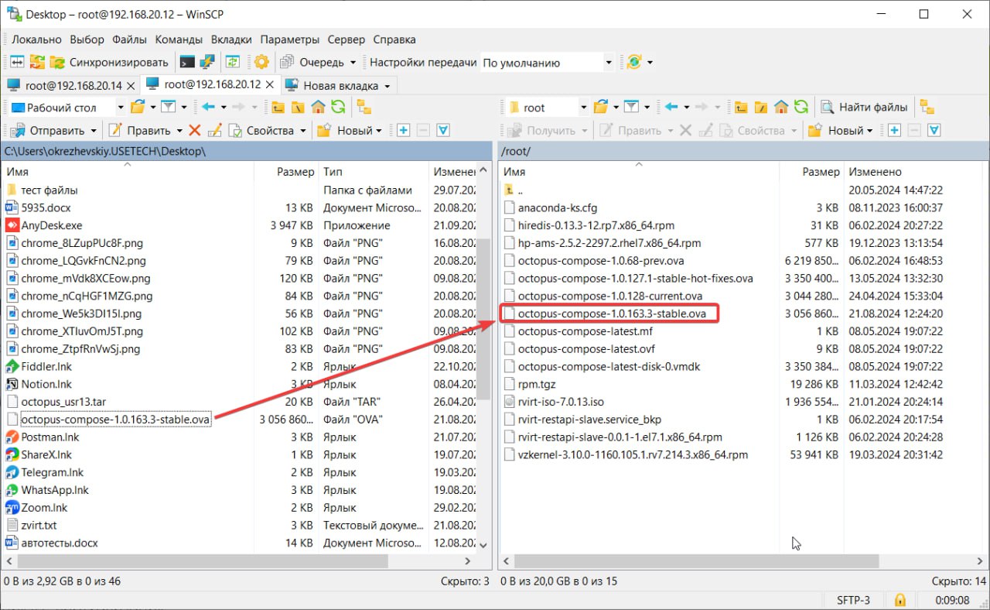Click 'Скрыто: 14' in remote status bar
The width and height of the screenshot is (990, 610).
coord(958,581)
